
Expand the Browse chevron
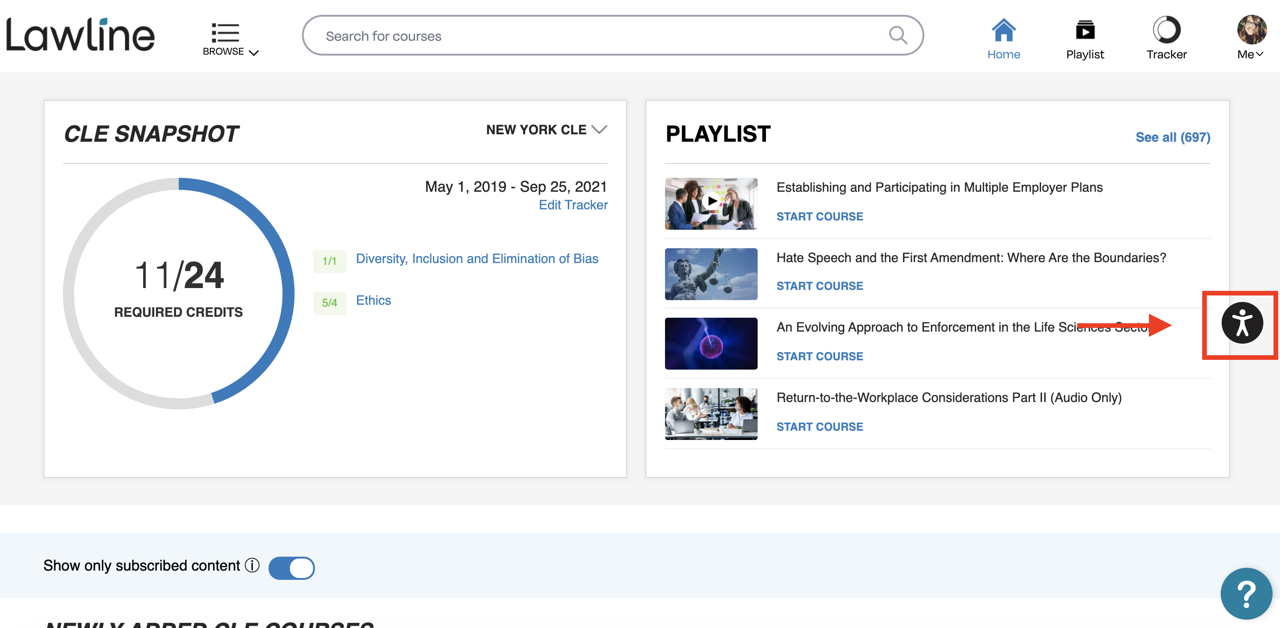coord(254,53)
